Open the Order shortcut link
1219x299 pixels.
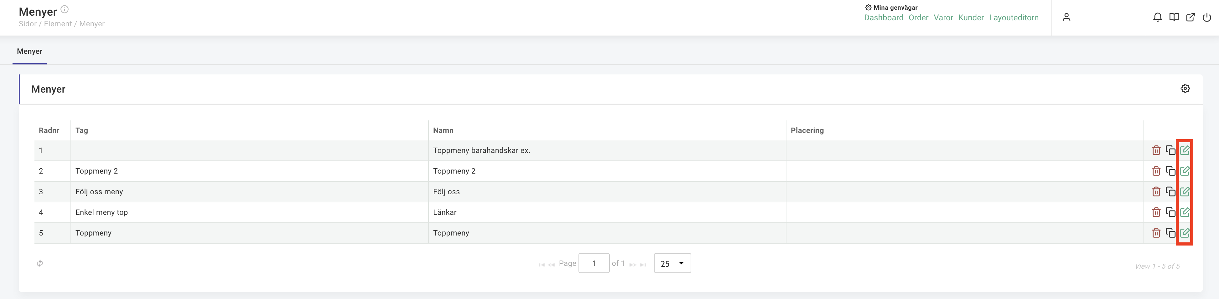[919, 18]
